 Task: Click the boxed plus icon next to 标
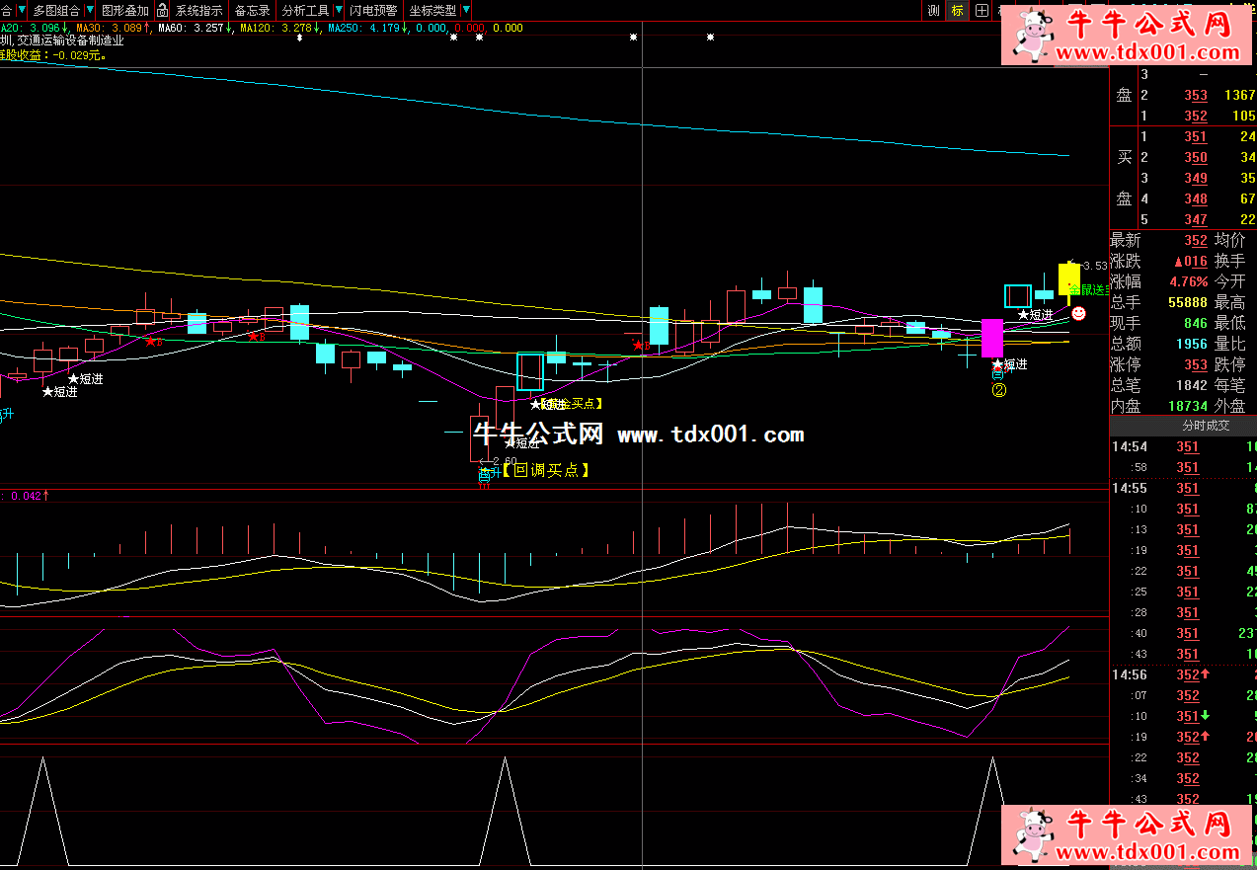982,11
